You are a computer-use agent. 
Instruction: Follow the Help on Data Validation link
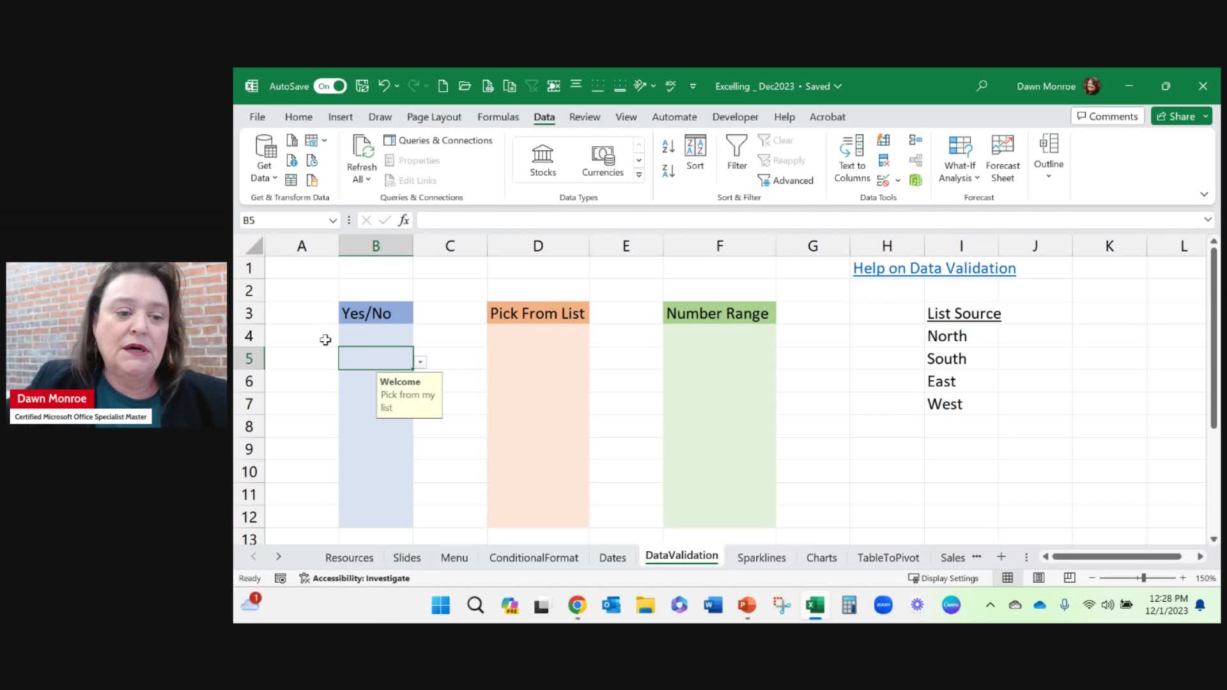point(934,268)
